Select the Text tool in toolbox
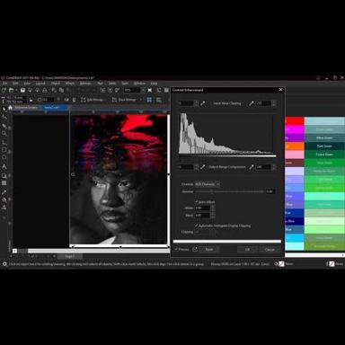 [4, 166]
